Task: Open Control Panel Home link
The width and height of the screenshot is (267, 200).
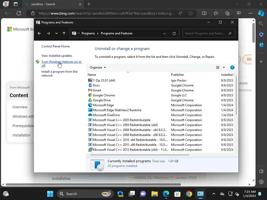Action: (x=56, y=46)
